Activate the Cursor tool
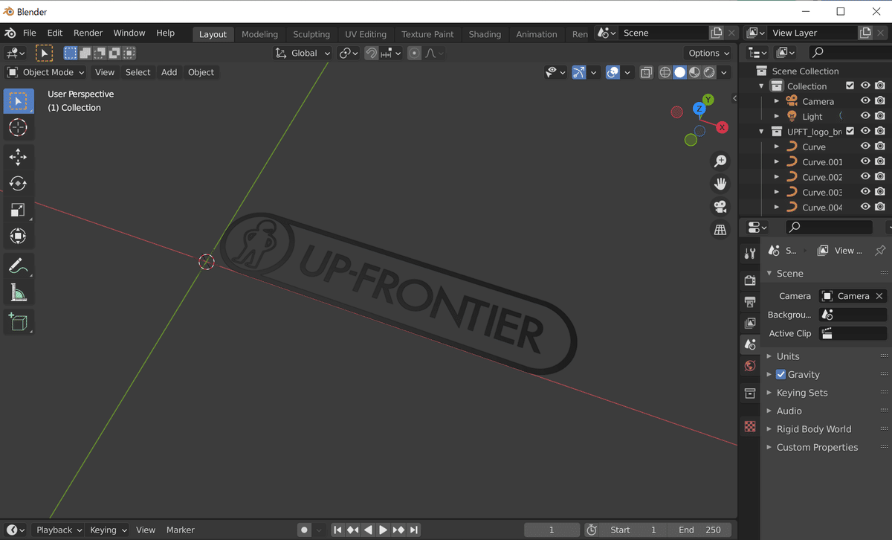892x540 pixels. click(19, 127)
